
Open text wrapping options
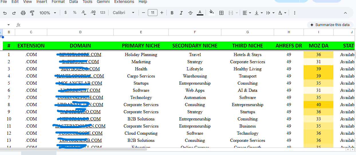coord(270,13)
